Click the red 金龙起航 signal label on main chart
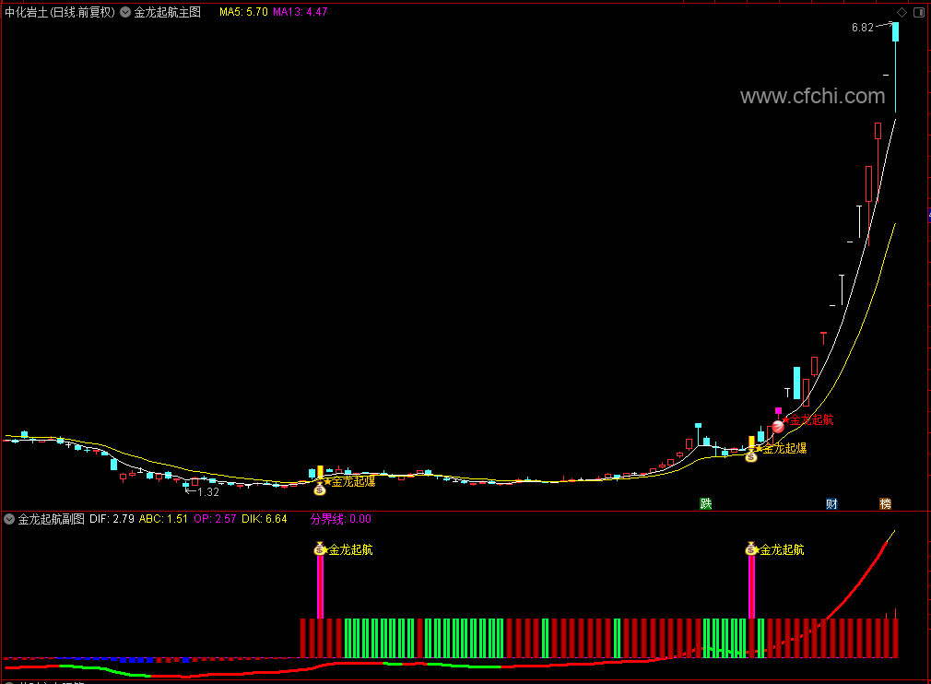 click(811, 419)
